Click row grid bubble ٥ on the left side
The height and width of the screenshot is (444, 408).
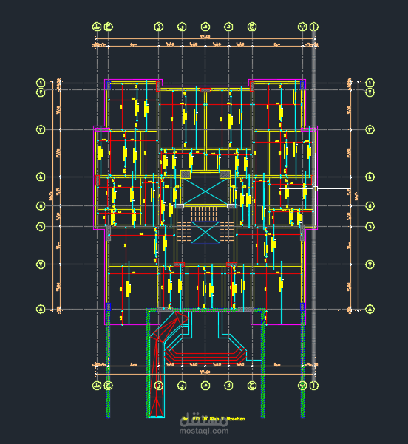point(41,206)
